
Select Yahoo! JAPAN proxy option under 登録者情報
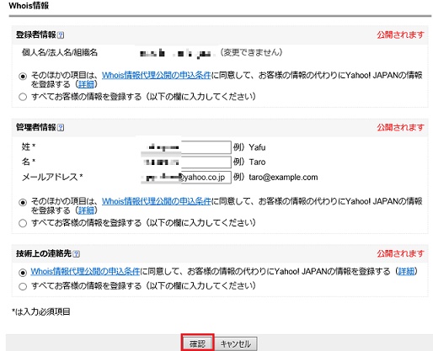(23, 77)
